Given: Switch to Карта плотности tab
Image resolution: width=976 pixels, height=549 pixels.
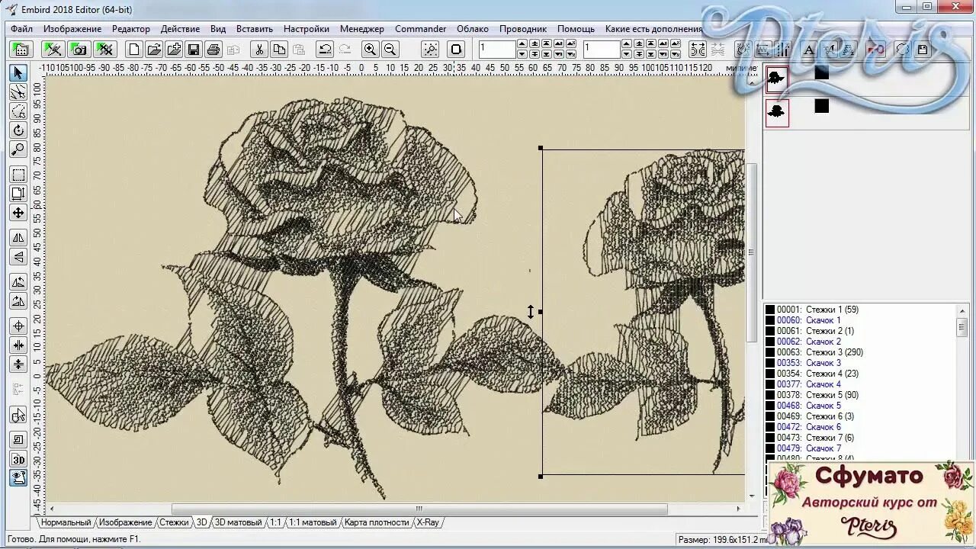Looking at the screenshot, I should pos(377,522).
